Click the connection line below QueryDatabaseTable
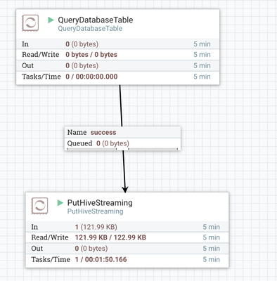Viewport: 277px width, 281px height. (x=121, y=105)
